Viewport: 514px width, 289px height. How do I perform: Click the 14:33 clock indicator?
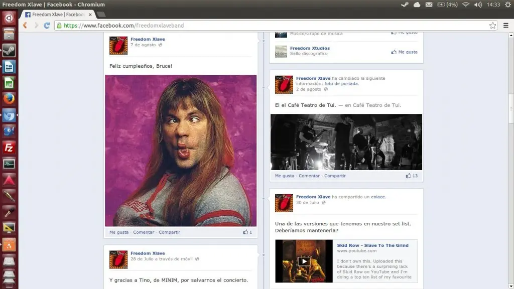493,5
